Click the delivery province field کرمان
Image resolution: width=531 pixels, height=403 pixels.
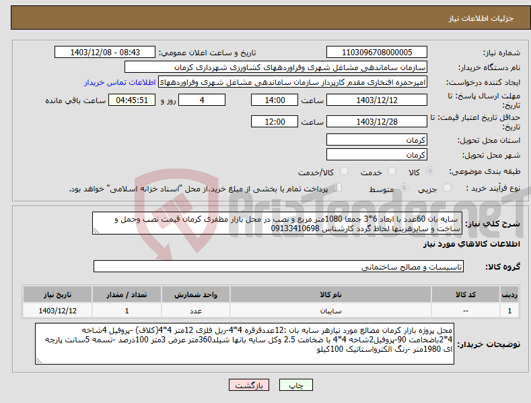(377, 139)
